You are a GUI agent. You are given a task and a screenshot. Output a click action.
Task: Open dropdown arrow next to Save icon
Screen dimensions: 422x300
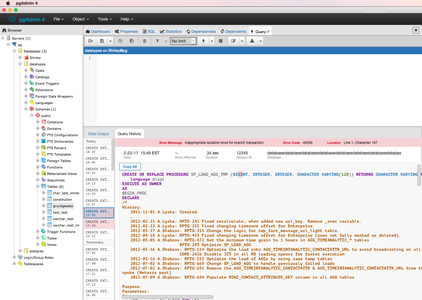pyautogui.click(x=110, y=41)
